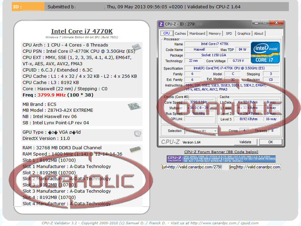301x226 pixels.
Task: Click the SB Intel Lynx Point-LP line
Action: (56, 123)
